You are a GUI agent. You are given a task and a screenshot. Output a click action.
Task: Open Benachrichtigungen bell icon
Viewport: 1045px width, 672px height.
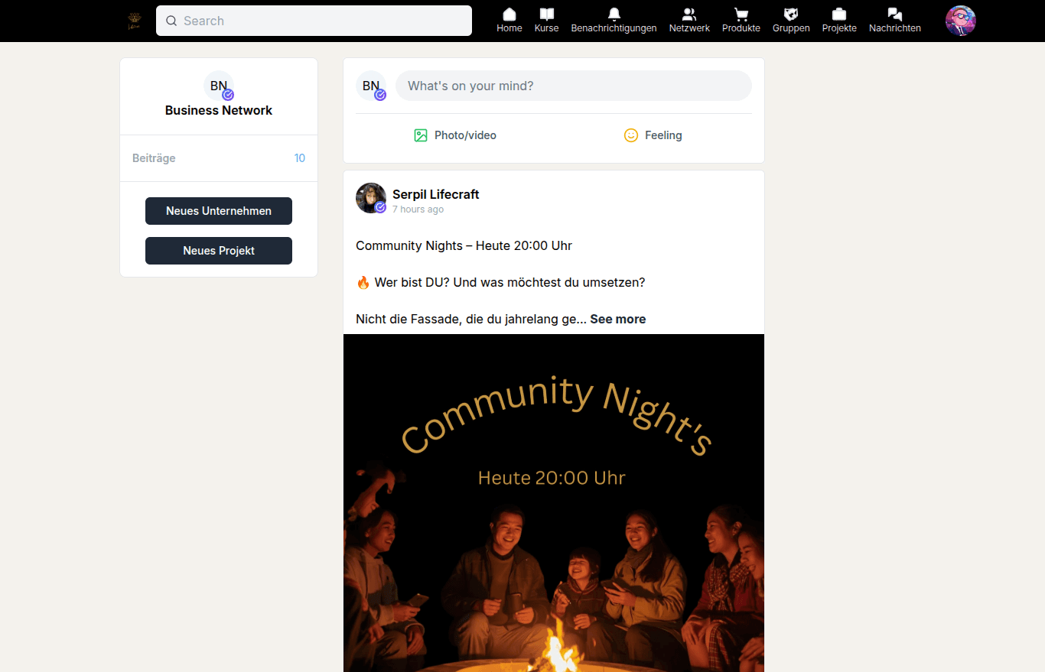(614, 15)
